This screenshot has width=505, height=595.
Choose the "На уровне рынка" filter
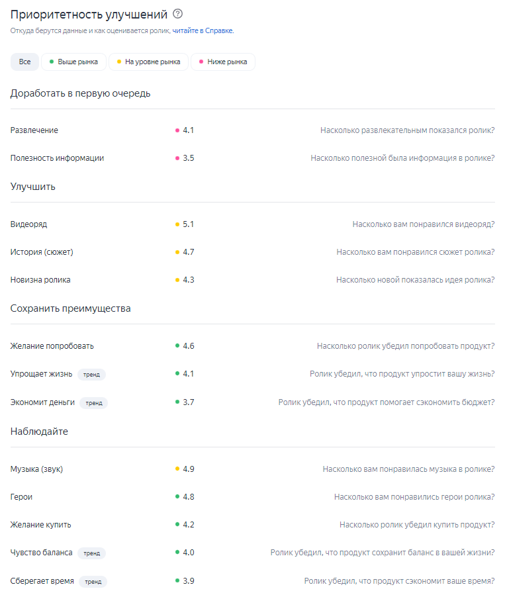tap(149, 62)
